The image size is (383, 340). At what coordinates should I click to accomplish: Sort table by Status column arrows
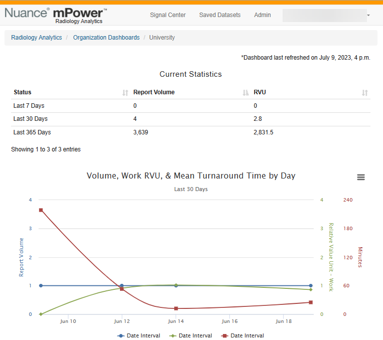pyautogui.click(x=125, y=93)
